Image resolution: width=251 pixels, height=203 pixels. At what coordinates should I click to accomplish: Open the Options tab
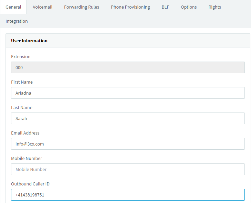tap(189, 7)
